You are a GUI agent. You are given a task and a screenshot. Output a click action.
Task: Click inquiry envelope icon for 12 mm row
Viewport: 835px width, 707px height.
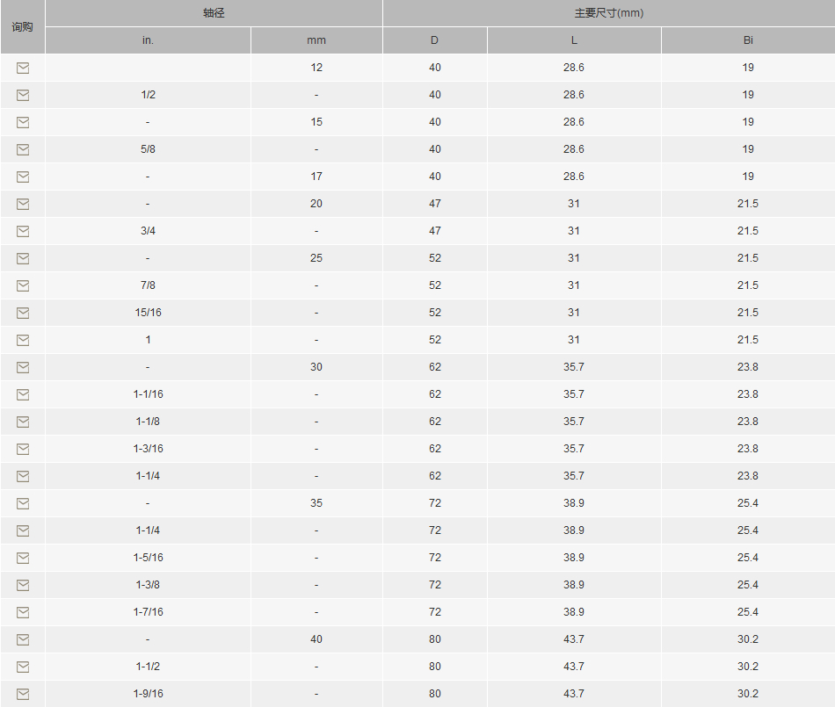point(23,68)
